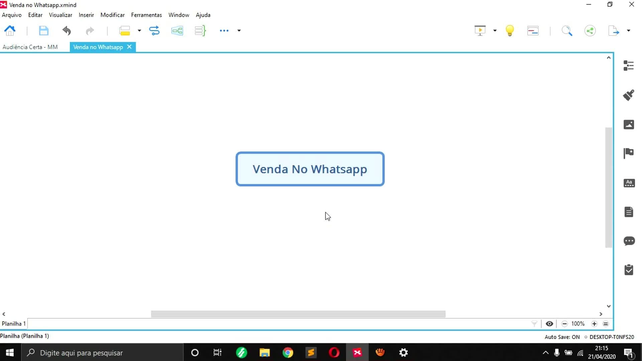The image size is (642, 361).
Task: Click the scroll left arrow
Action: click(4, 314)
